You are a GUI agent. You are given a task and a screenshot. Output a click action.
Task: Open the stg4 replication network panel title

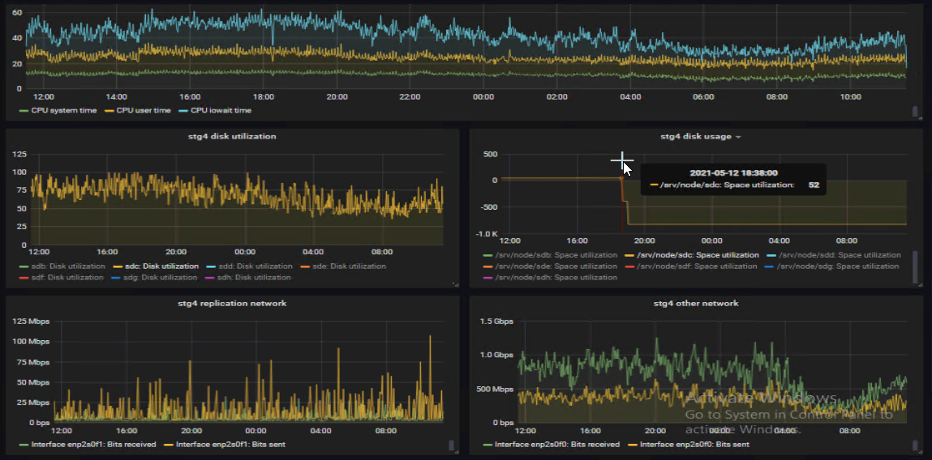tap(232, 303)
